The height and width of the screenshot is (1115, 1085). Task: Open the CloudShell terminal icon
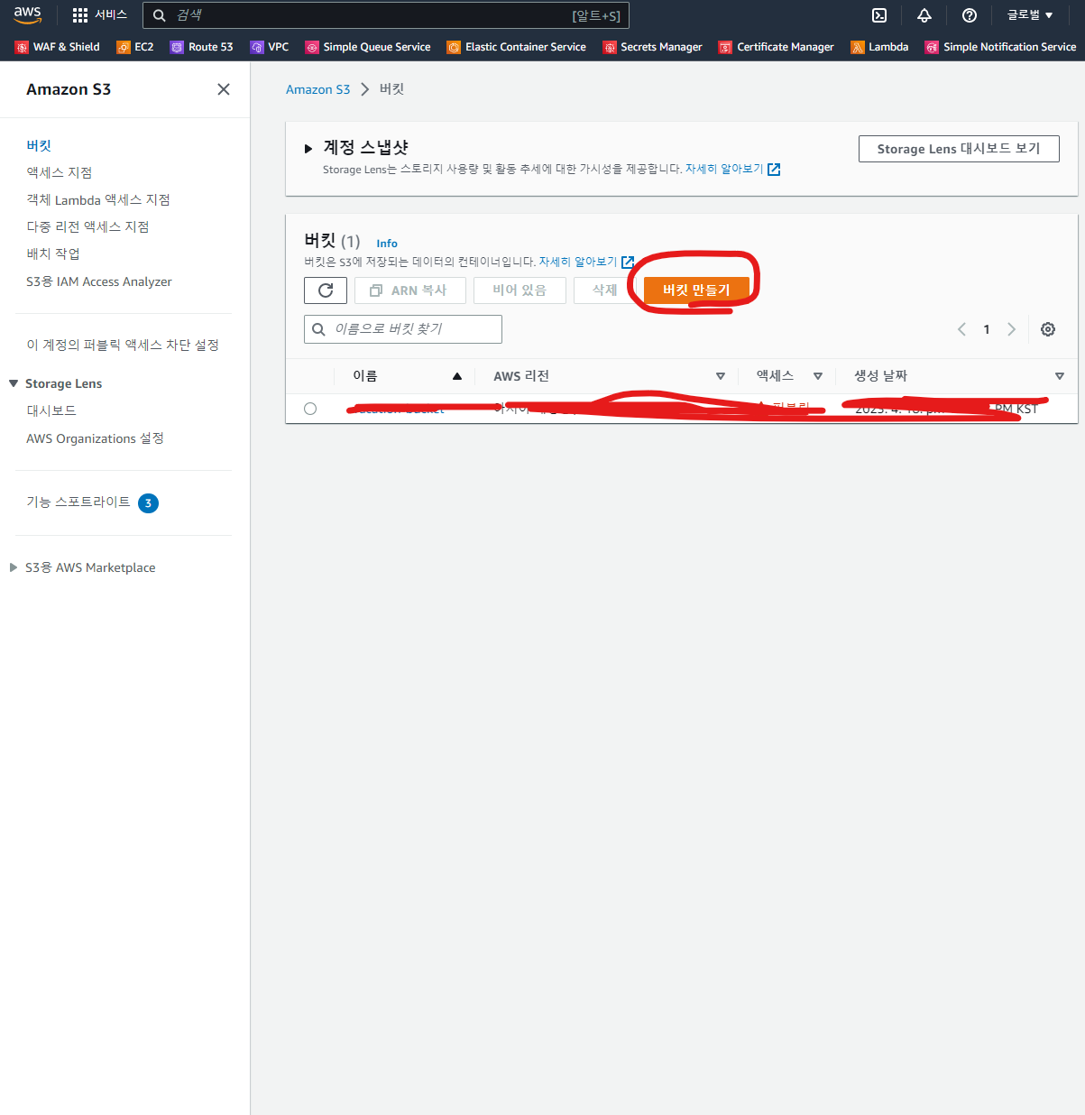pyautogui.click(x=879, y=15)
